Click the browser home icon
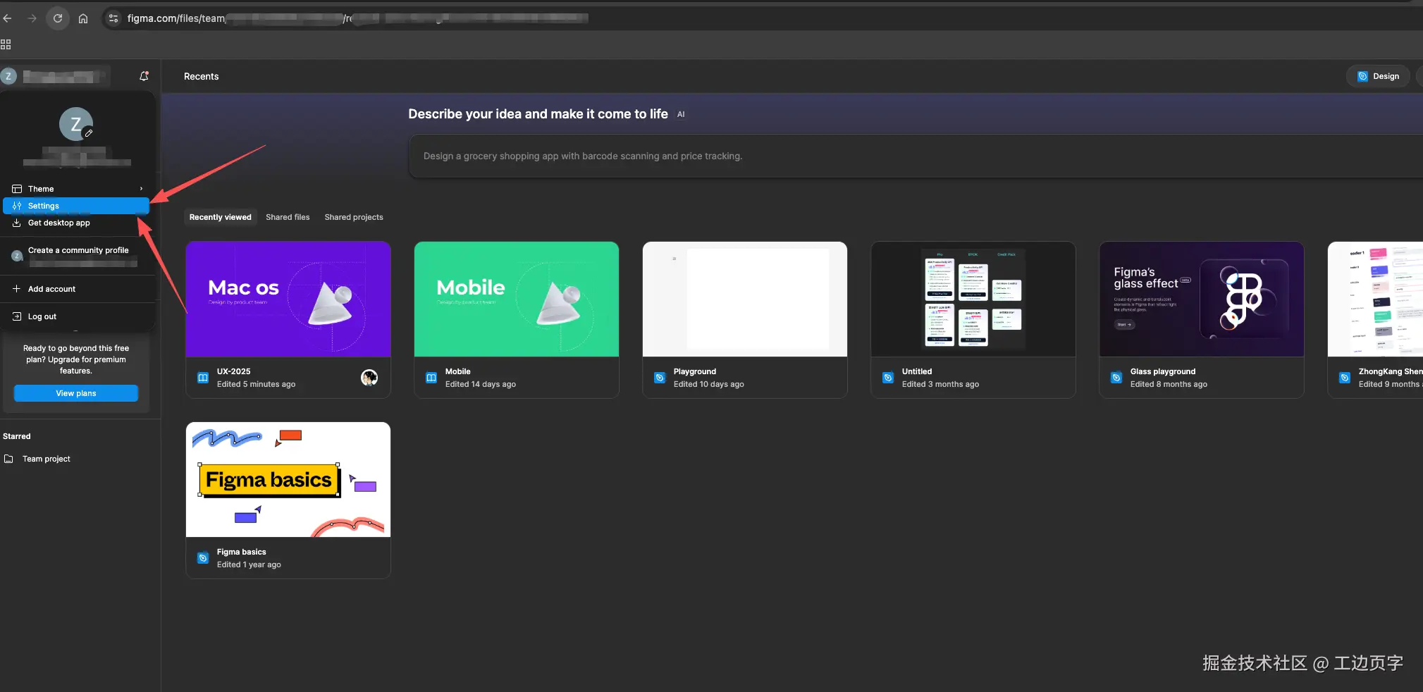Image resolution: width=1423 pixels, height=692 pixels. click(x=83, y=18)
